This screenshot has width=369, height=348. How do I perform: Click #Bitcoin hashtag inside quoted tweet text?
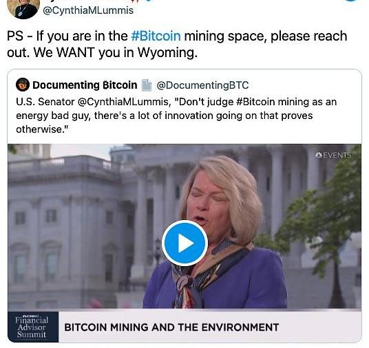pyautogui.click(x=255, y=102)
